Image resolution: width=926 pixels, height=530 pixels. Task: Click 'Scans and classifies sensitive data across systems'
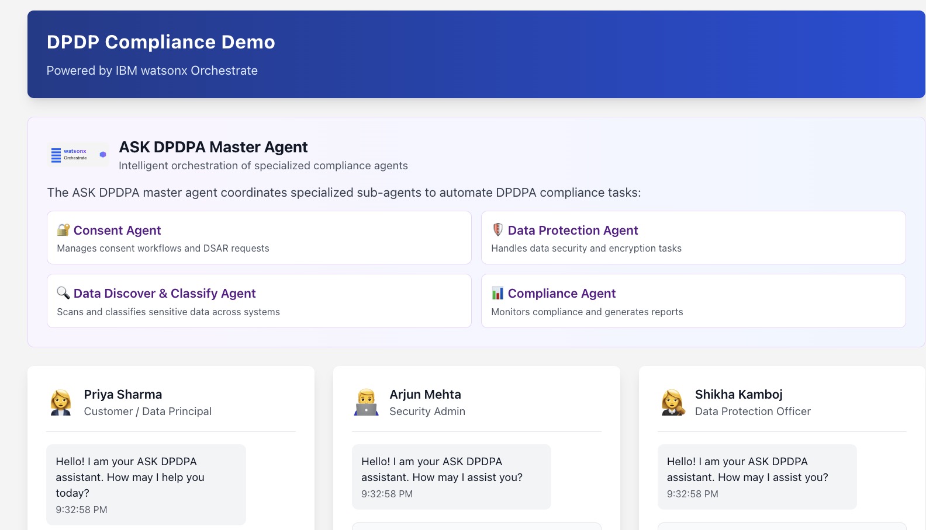coord(168,312)
